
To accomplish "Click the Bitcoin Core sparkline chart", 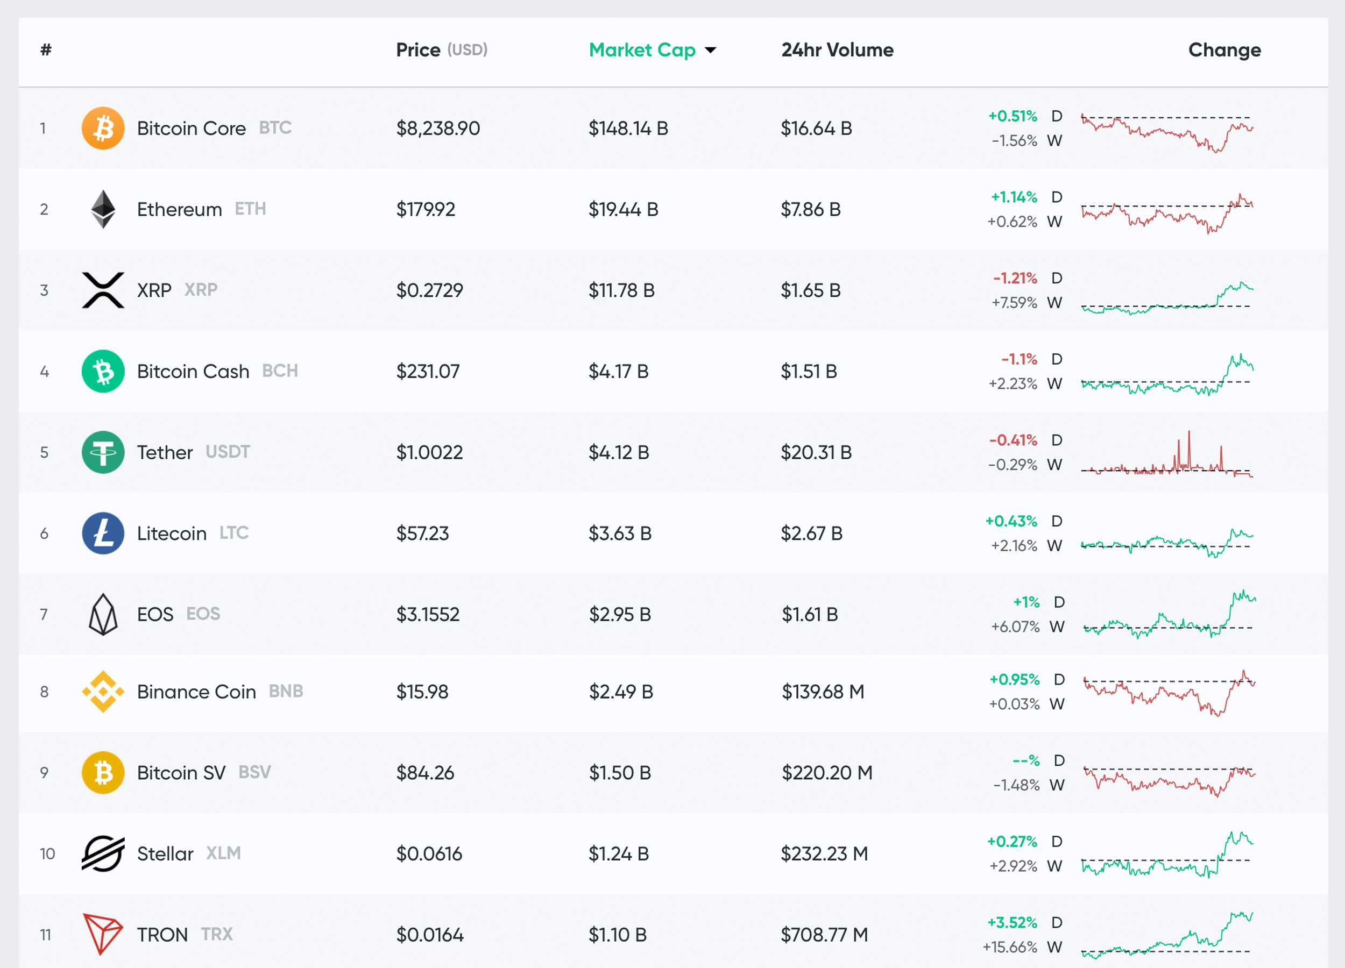I will point(1167,132).
